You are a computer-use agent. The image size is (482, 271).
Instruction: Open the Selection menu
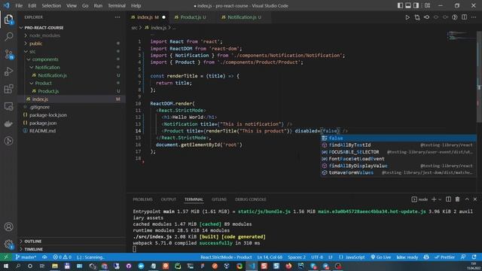point(51,5)
